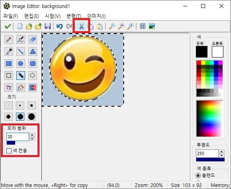Pick the smallest brush size dot
The height and width of the screenshot is (189, 231).
pyautogui.click(x=8, y=105)
